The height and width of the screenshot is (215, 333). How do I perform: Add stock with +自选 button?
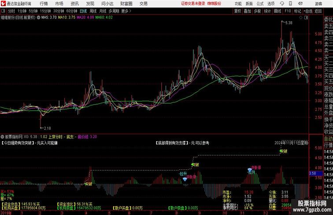pos(308,11)
